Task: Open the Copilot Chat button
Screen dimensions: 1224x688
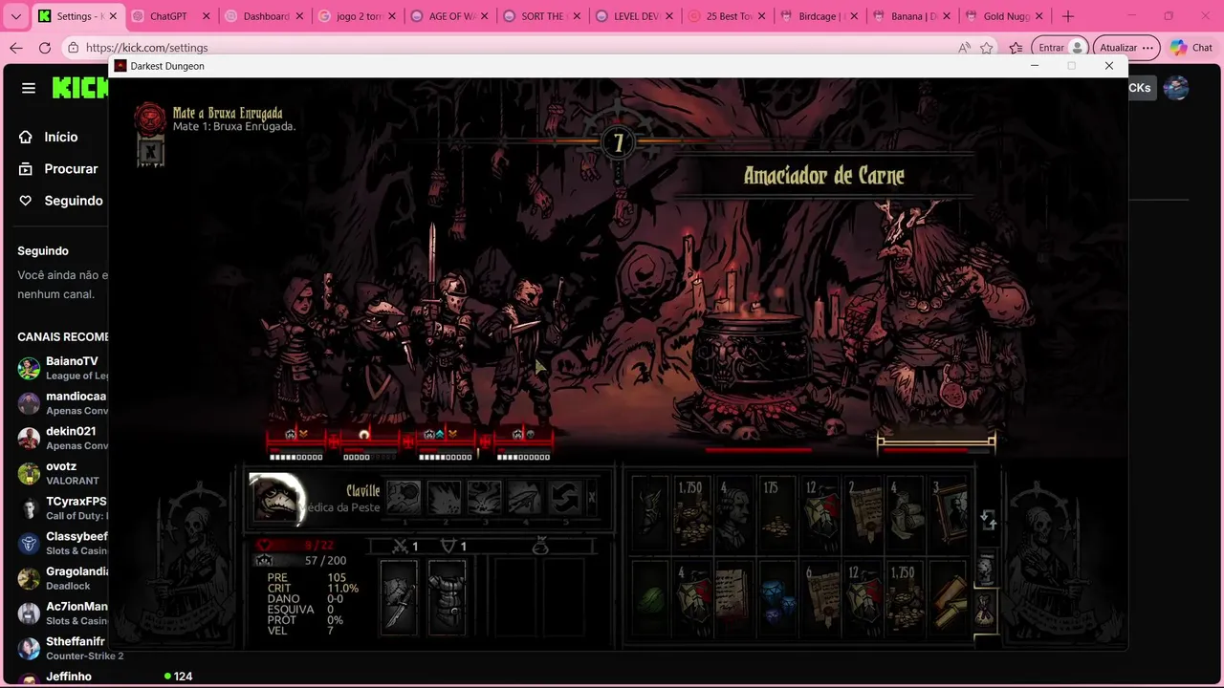Action: [x=1191, y=48]
